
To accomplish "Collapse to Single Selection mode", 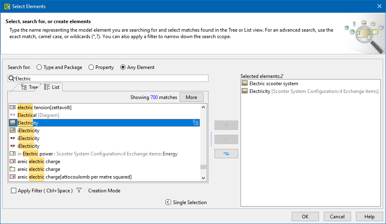I will point(168,202).
